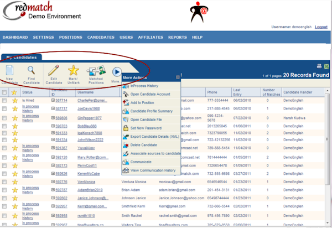The width and height of the screenshot is (332, 228).
Task: Click In process history link for 587717
Action: [x=30, y=108]
